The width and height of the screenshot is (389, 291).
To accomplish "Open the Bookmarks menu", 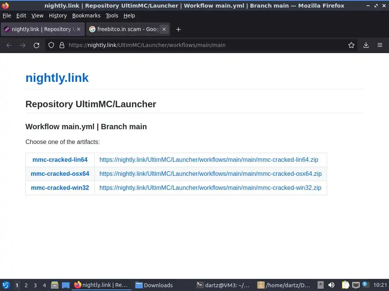I will tap(86, 16).
